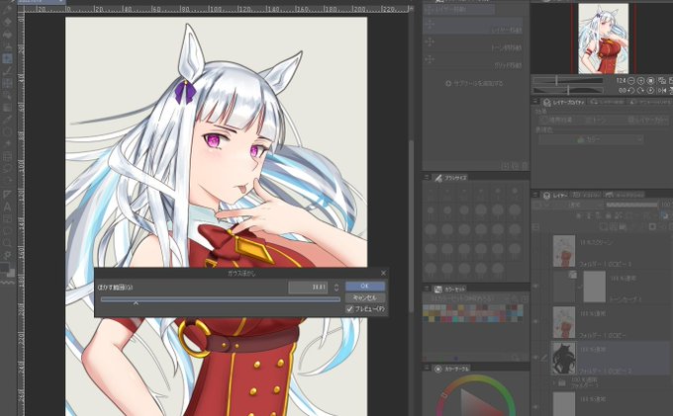Click the navigator zoom in icon
The image size is (673, 416).
[x=640, y=81]
